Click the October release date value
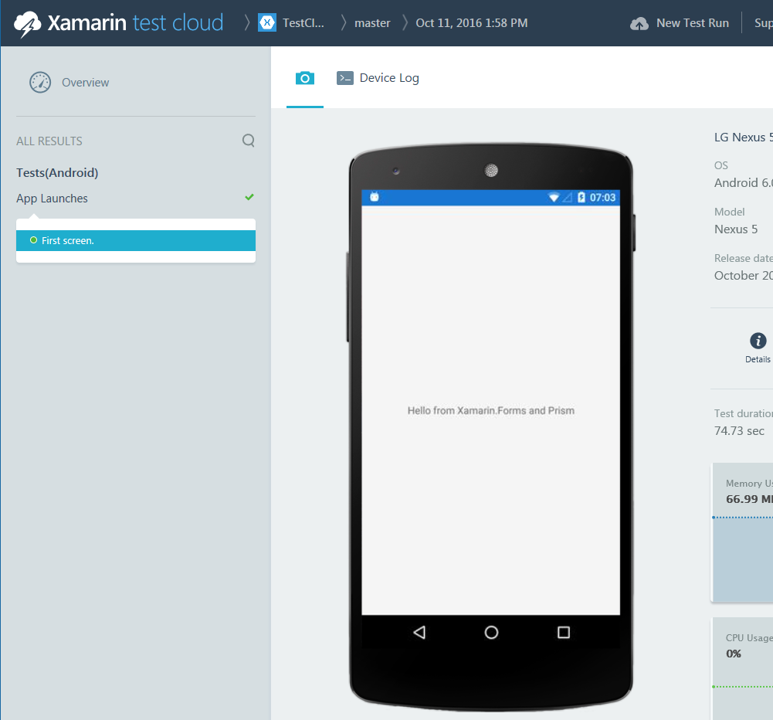The image size is (773, 720). click(x=744, y=276)
